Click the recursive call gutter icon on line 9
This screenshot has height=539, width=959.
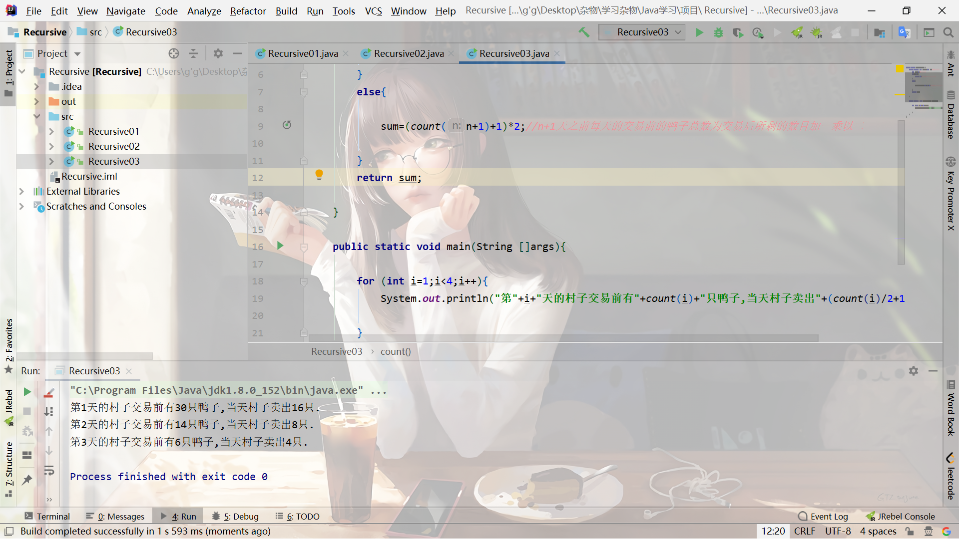tap(287, 125)
